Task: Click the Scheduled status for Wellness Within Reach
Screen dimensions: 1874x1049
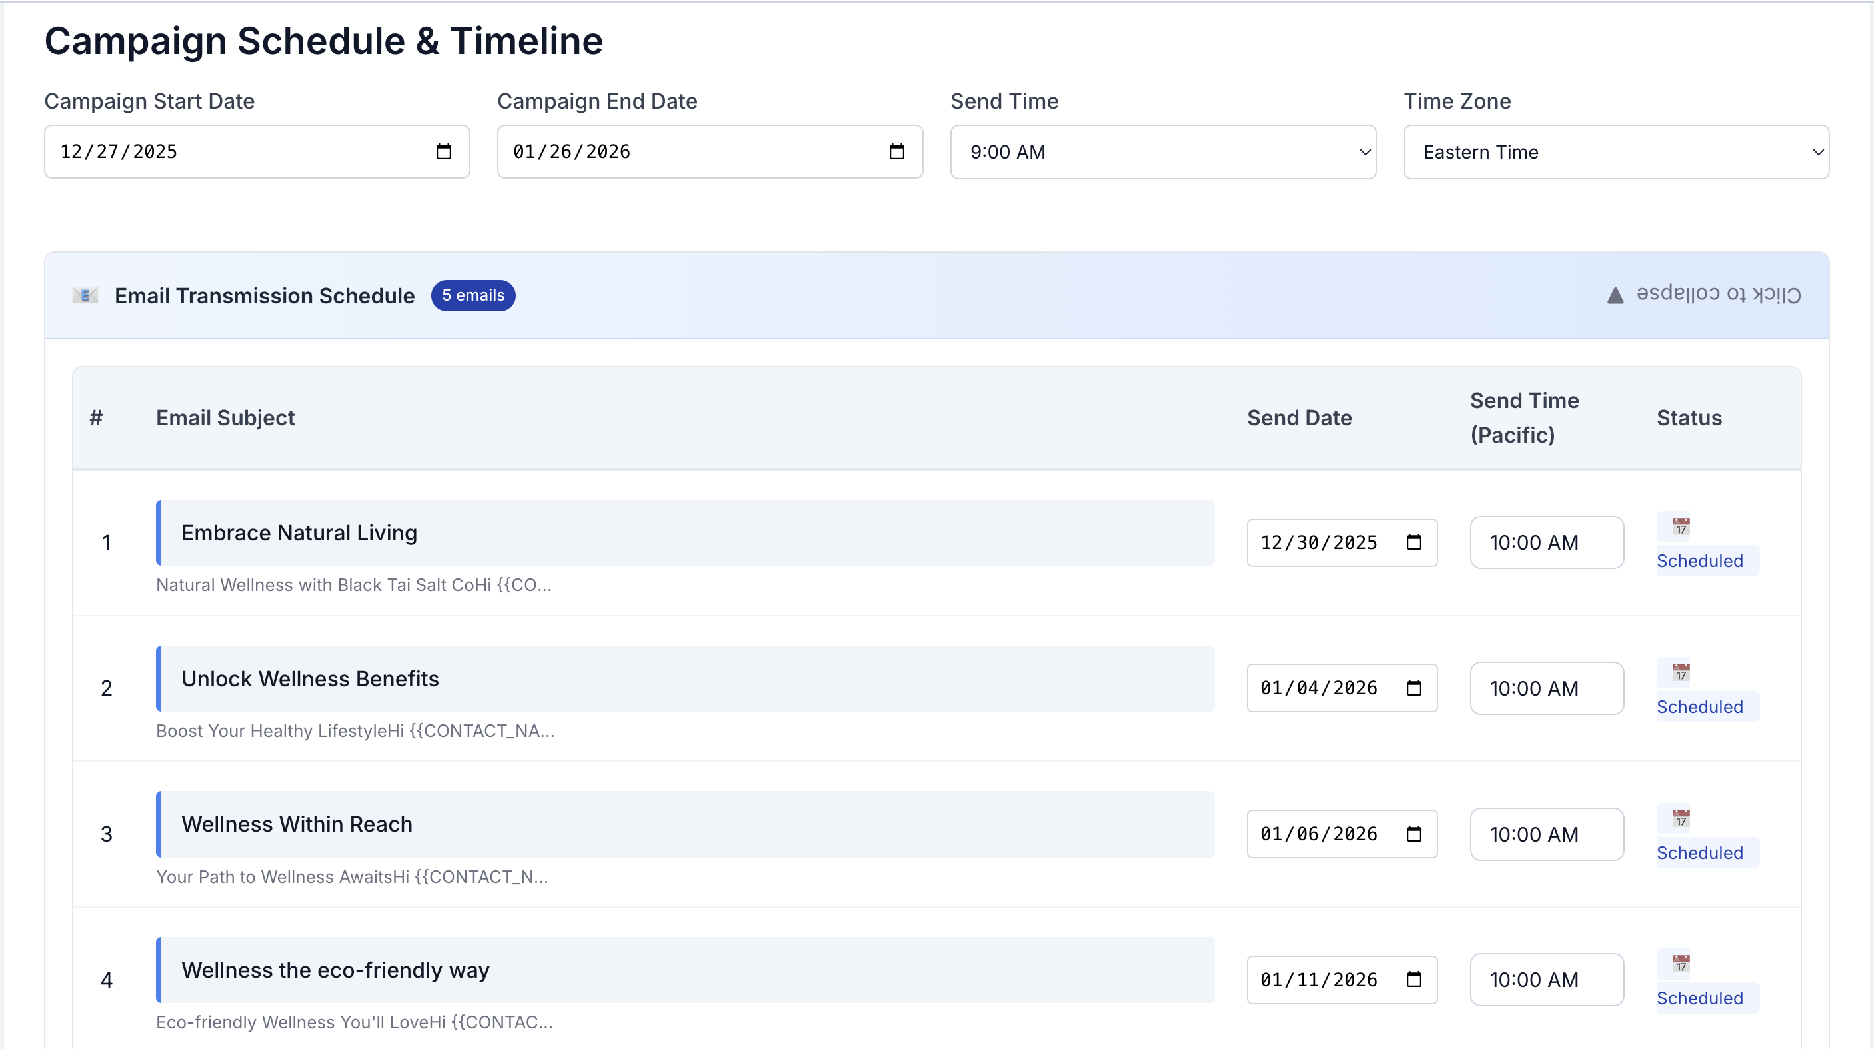Action: [x=1700, y=852]
